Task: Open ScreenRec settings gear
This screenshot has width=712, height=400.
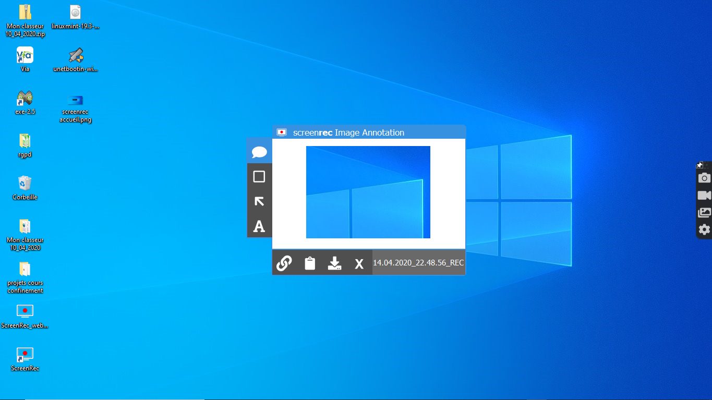Action: (x=704, y=229)
